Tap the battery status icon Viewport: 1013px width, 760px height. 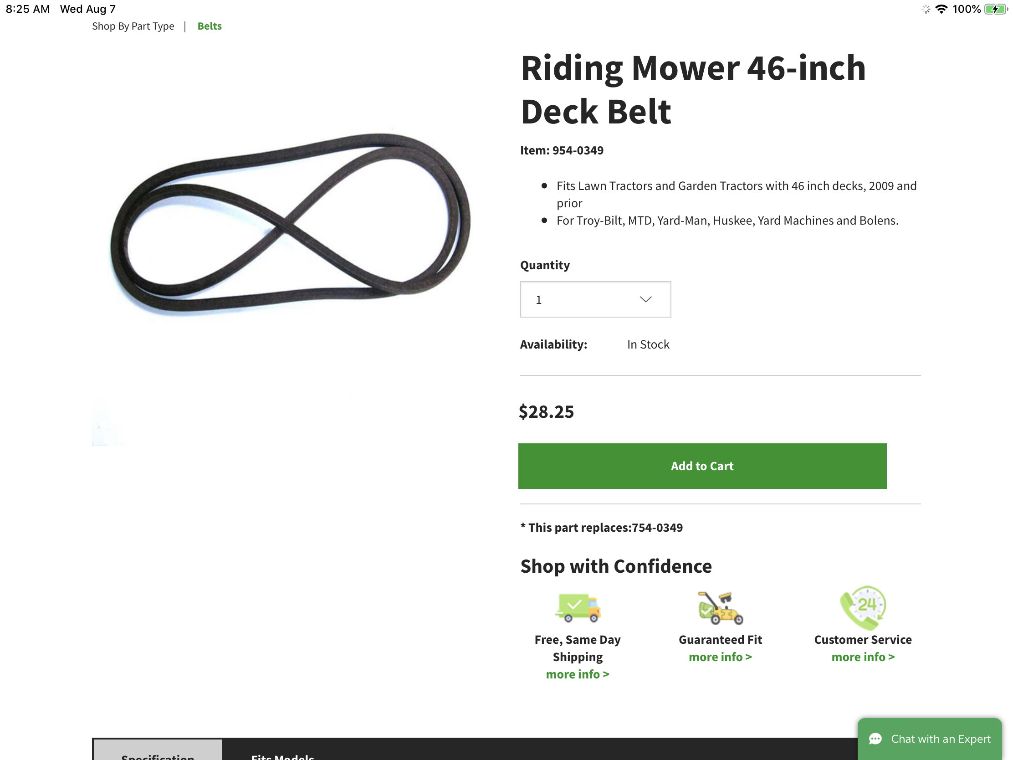point(996,9)
